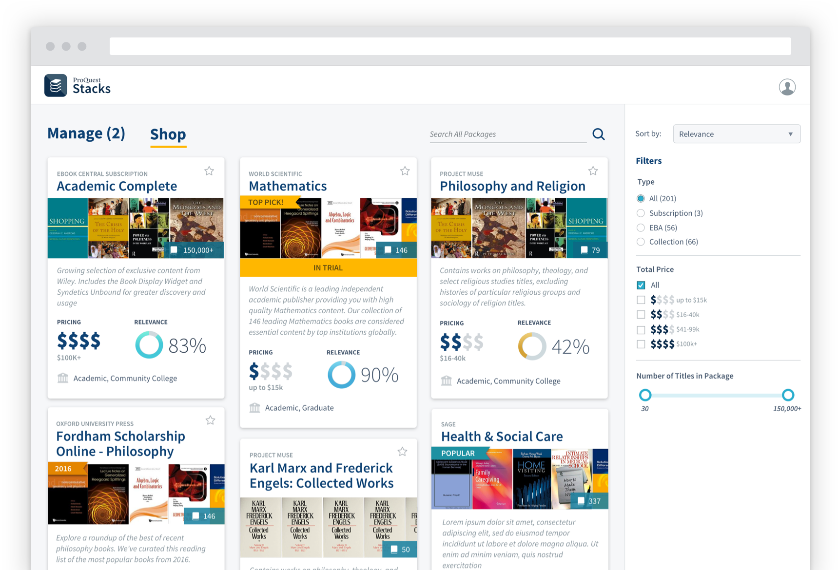Click institution icon in Academic Complete card
Screen dimensions: 838x570
[x=63, y=378]
